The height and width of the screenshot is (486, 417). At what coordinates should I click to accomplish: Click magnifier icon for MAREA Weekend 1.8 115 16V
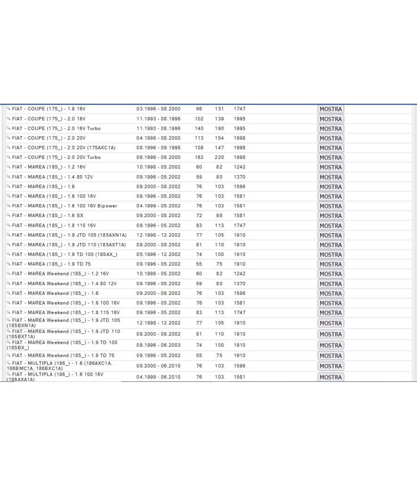[x=9, y=312]
